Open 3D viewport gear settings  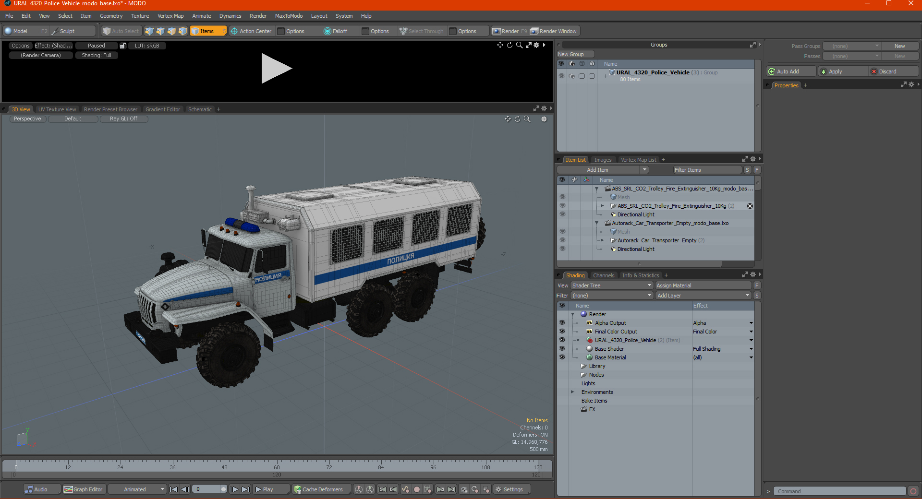[544, 119]
